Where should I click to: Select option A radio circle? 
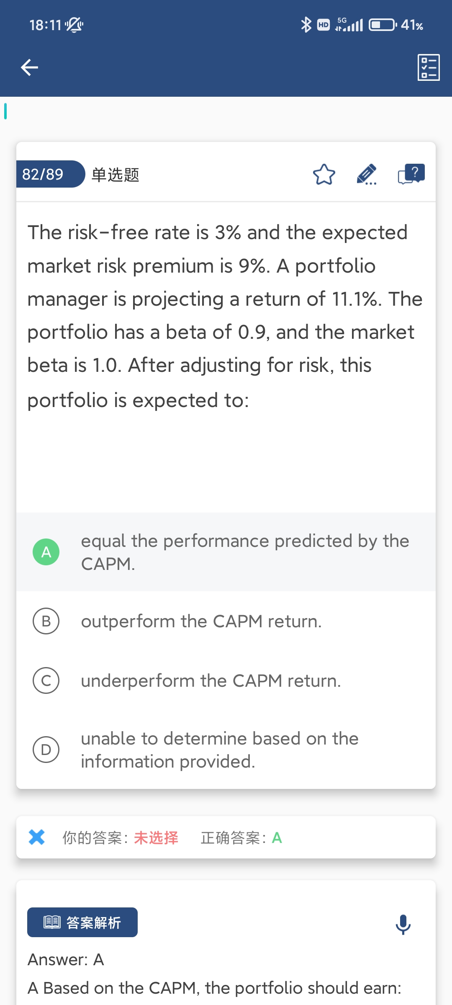pos(46,552)
